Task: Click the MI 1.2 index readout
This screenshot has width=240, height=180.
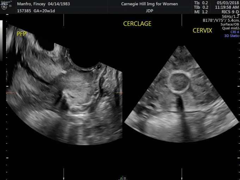Action: click(201, 12)
